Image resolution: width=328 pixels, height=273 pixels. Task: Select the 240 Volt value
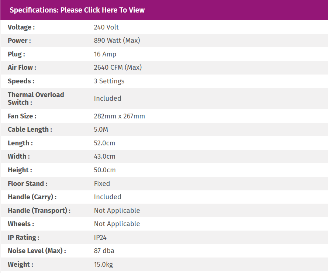point(106,27)
